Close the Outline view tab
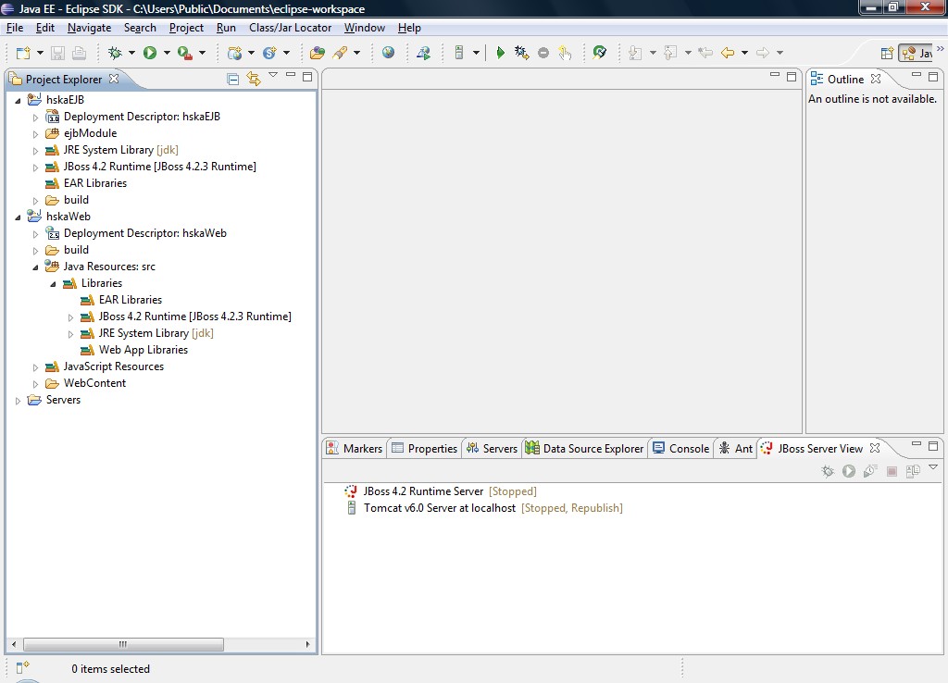The height and width of the screenshot is (683, 948). click(876, 80)
